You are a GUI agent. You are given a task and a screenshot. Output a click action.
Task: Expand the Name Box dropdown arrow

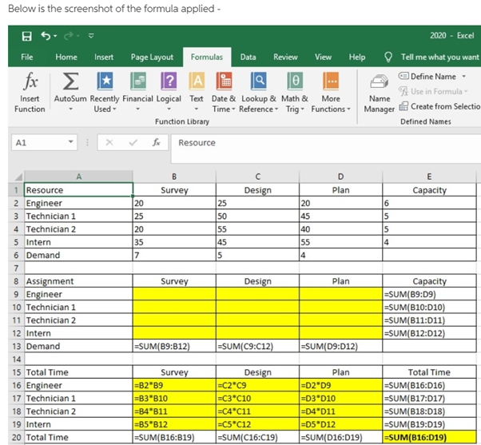tap(72, 142)
